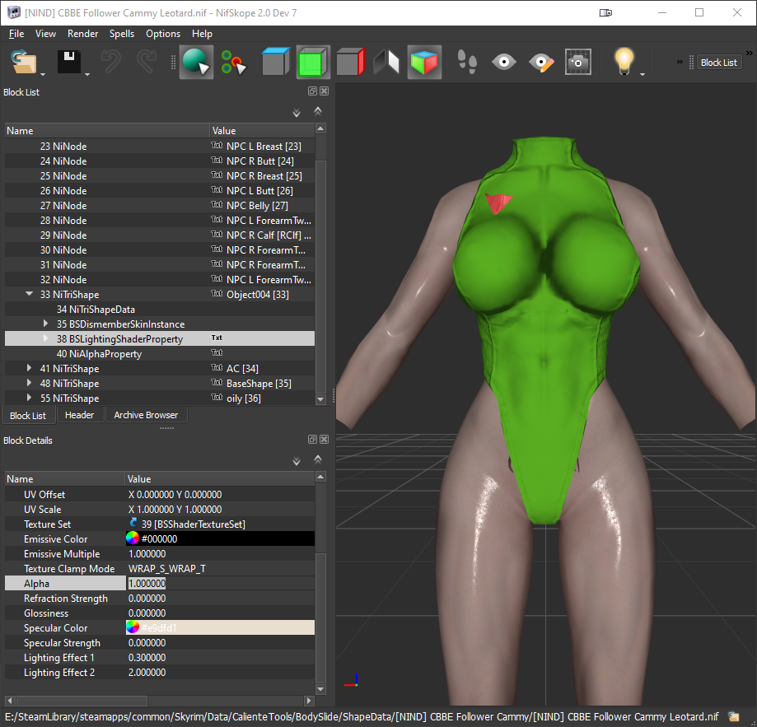This screenshot has height=727, width=757.
Task: Expand 35 BSDismemberSkinInstance
Action: click(x=45, y=324)
